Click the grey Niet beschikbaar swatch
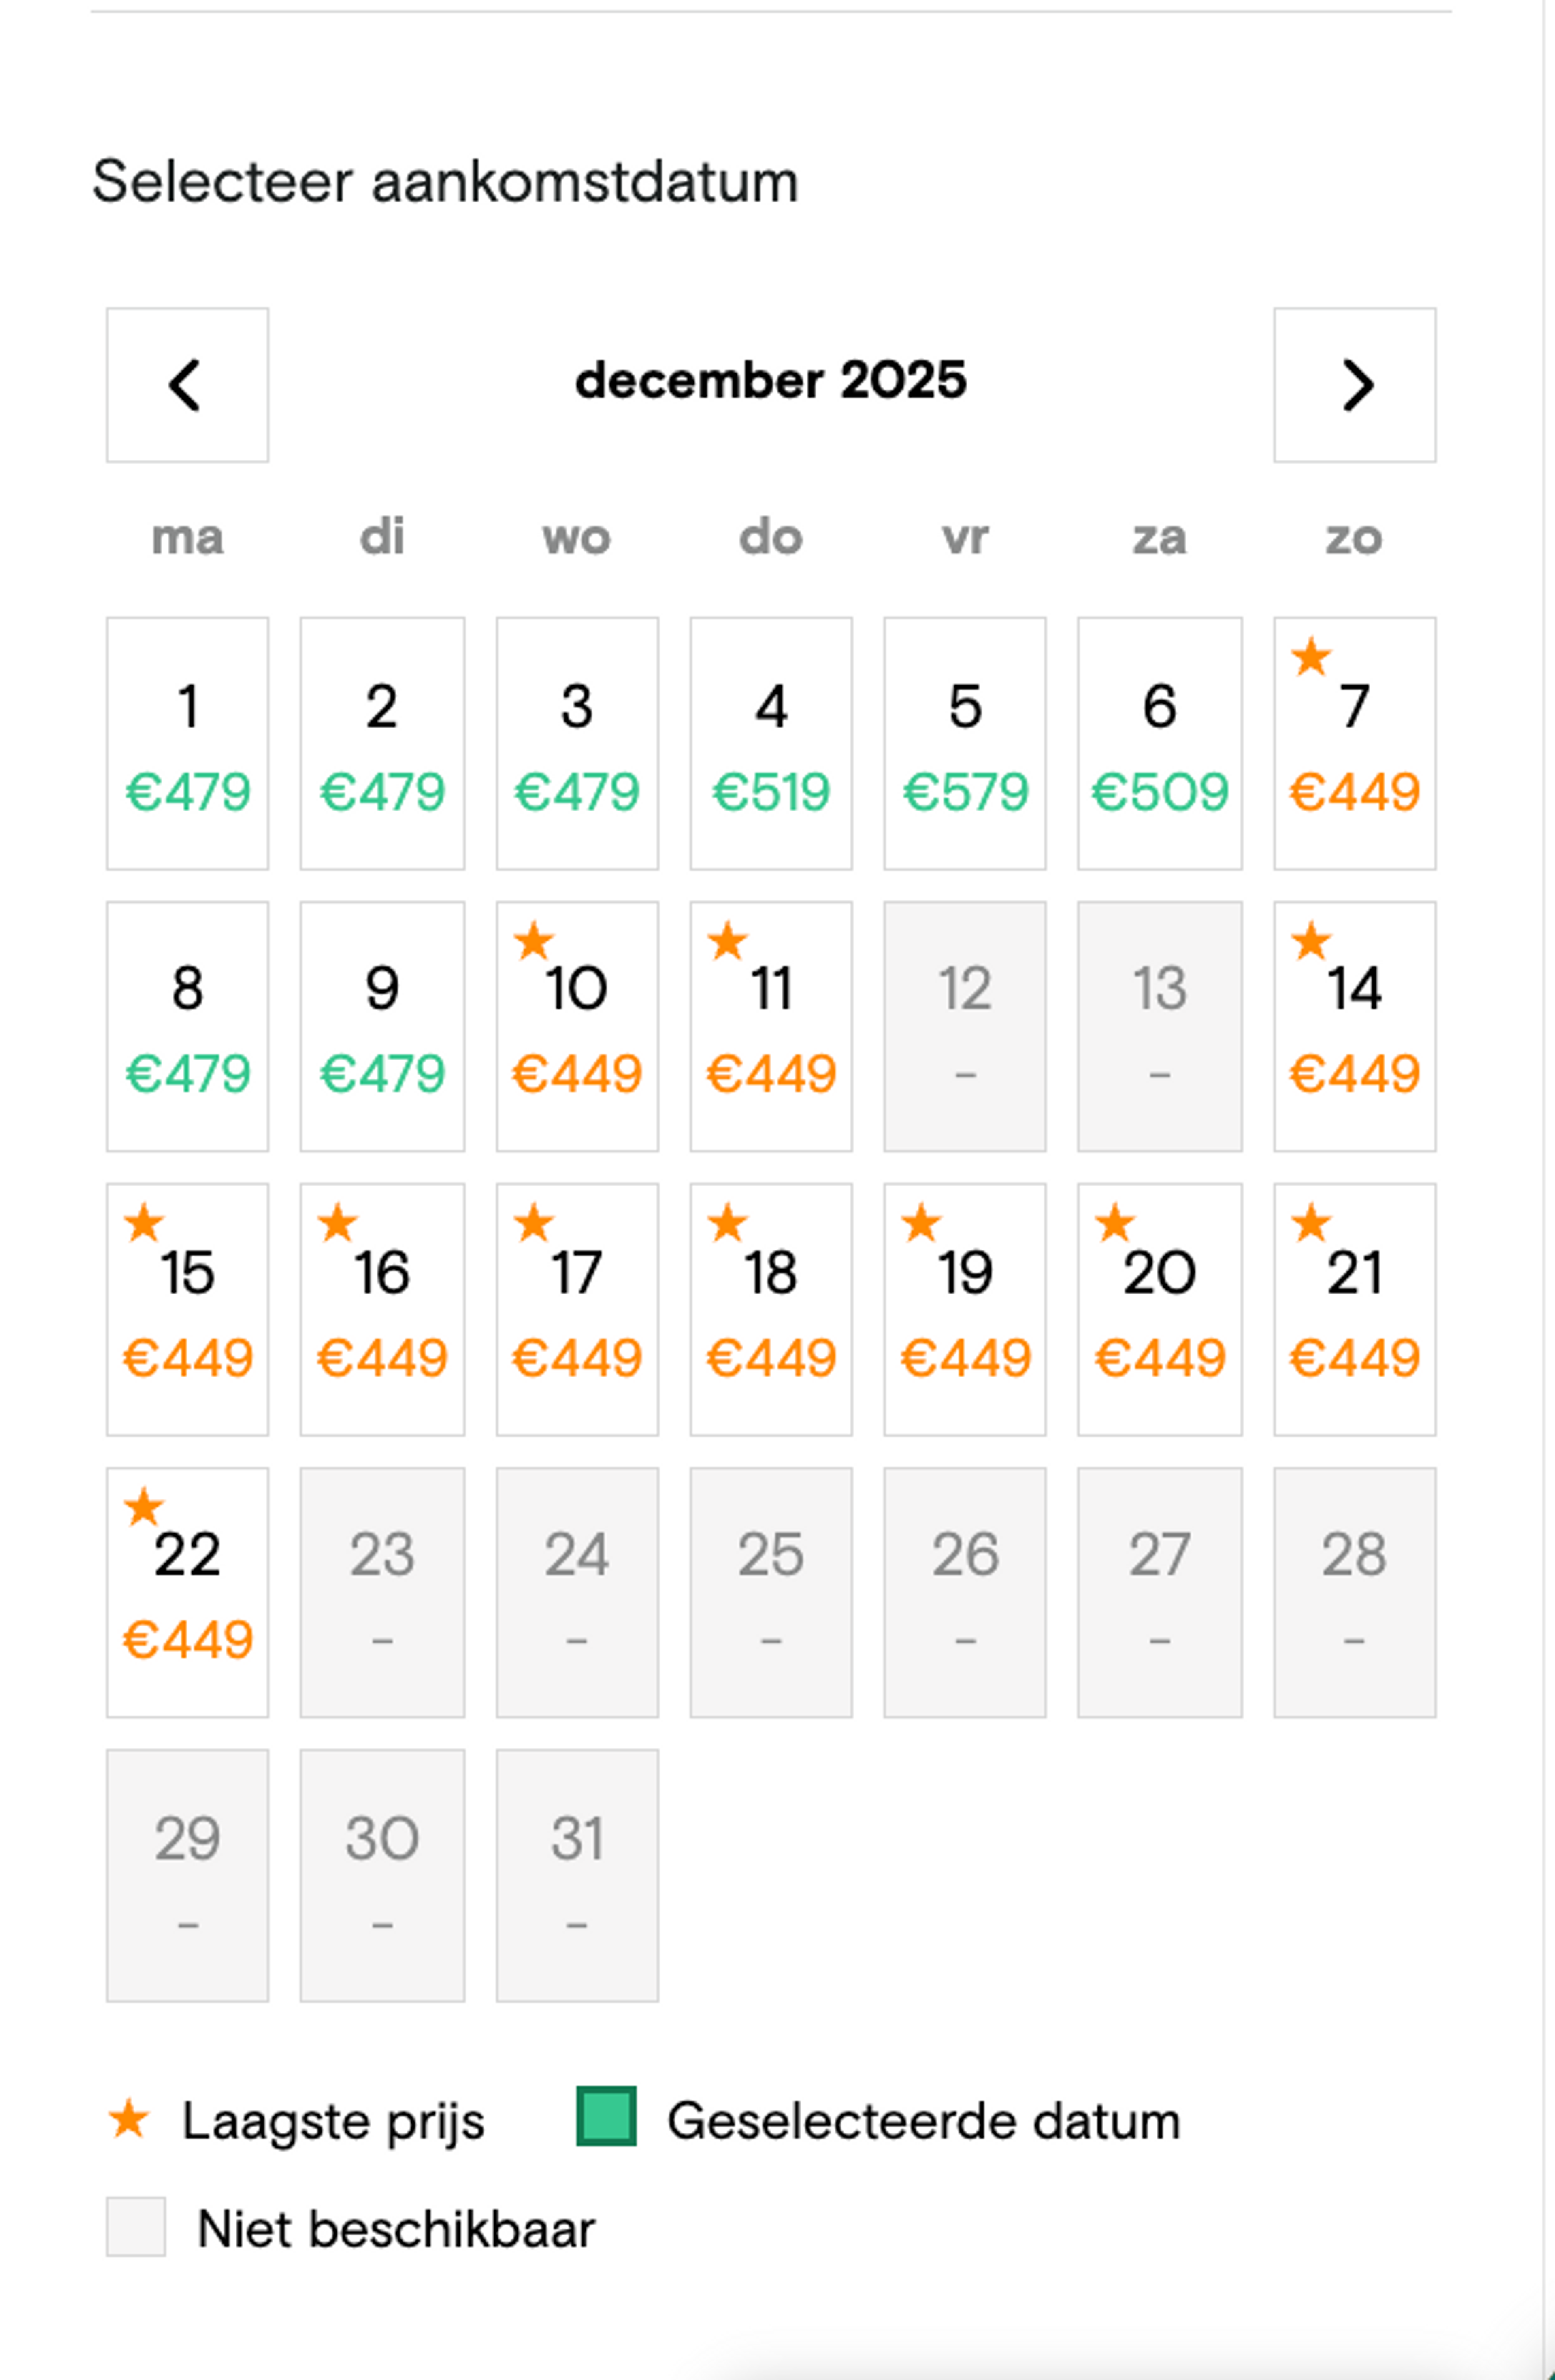The width and height of the screenshot is (1555, 2380). pyautogui.click(x=136, y=2227)
